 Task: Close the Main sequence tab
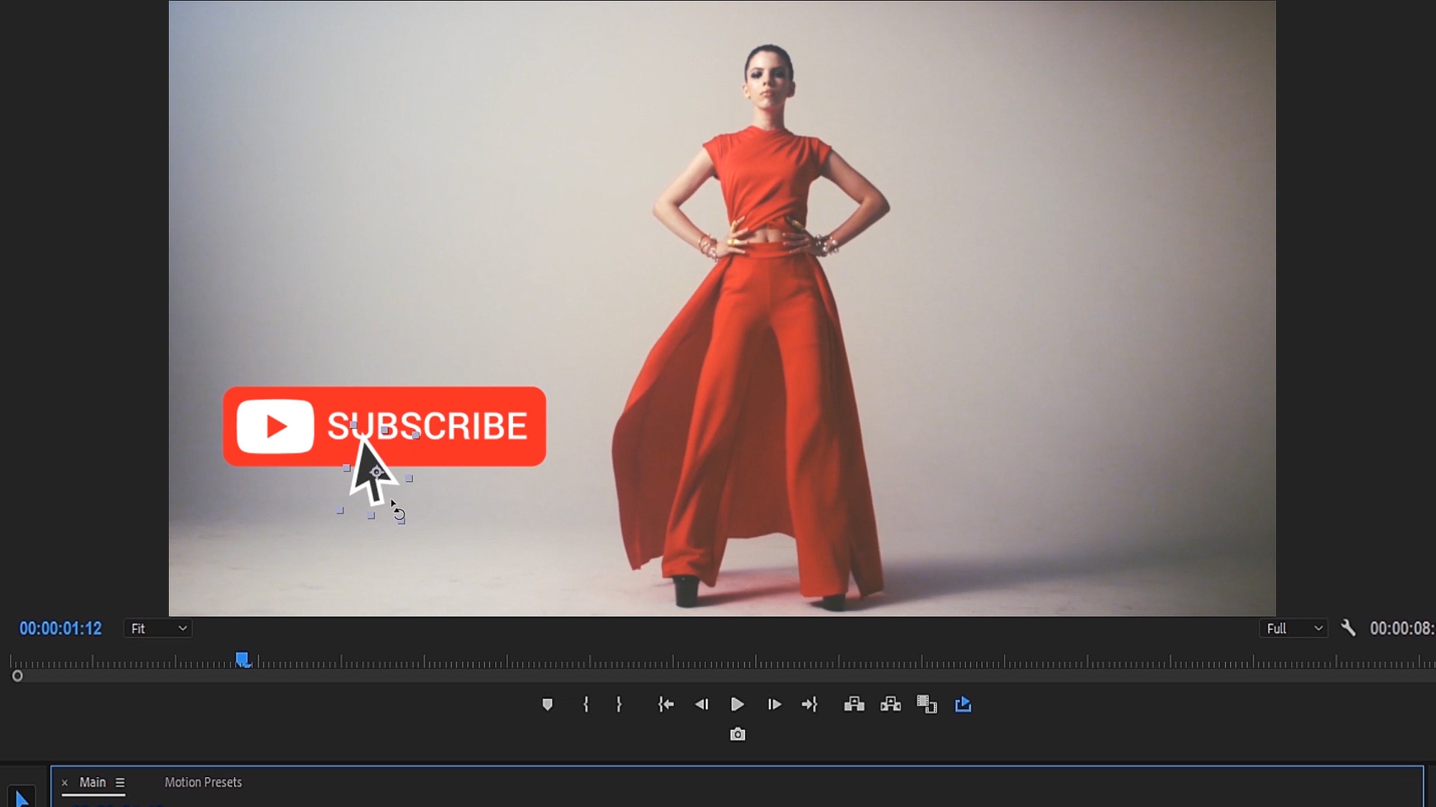pyautogui.click(x=64, y=782)
